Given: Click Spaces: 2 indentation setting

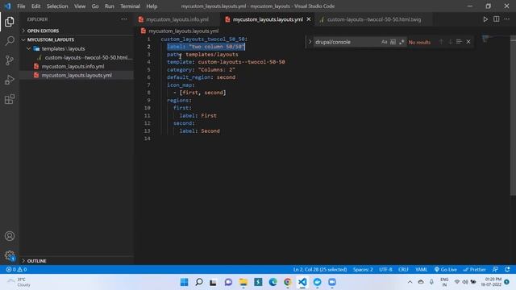Looking at the screenshot, I should click(363, 269).
